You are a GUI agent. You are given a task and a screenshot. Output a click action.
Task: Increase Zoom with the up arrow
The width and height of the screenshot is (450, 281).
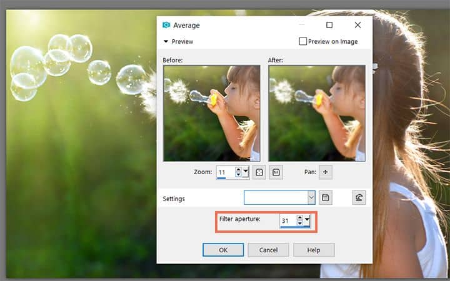(x=238, y=169)
